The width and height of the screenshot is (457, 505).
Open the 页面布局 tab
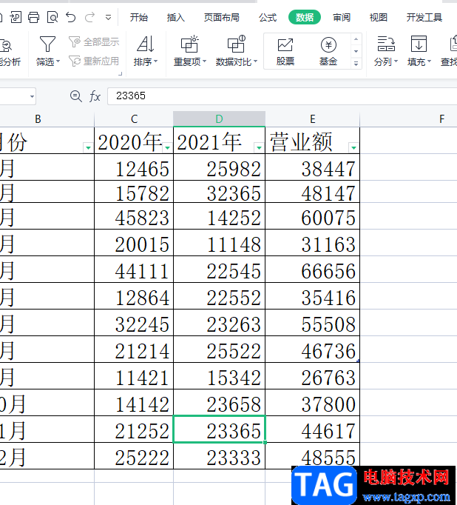(222, 17)
